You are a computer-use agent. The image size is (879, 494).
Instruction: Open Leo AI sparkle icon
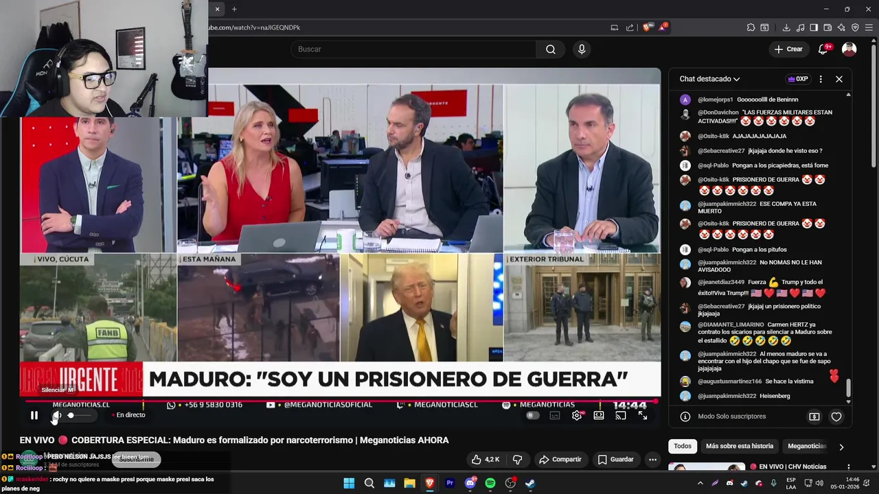[x=841, y=27]
